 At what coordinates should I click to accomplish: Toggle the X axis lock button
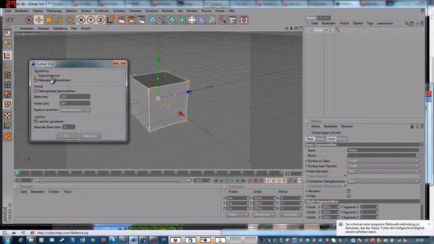(x=81, y=20)
